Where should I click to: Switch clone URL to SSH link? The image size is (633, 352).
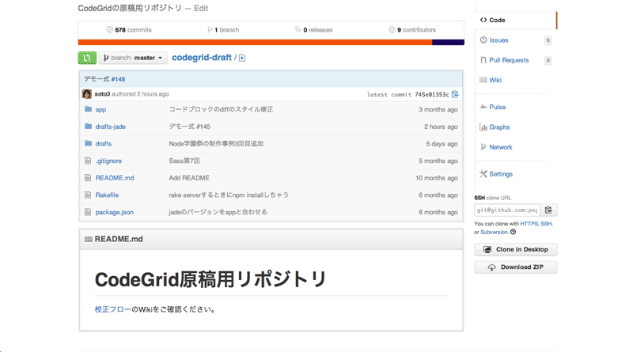coord(546,224)
